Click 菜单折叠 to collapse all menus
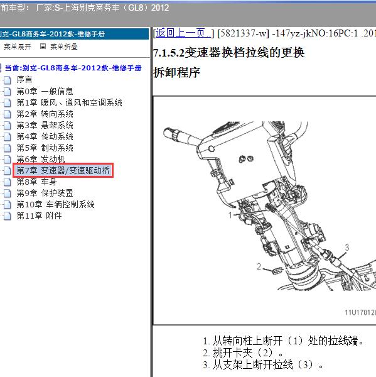376x377 pixels. 64,46
